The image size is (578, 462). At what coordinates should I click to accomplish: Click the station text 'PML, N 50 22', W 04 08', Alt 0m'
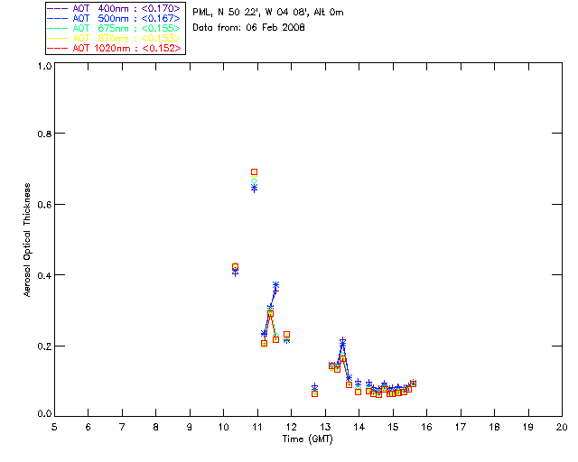(268, 12)
